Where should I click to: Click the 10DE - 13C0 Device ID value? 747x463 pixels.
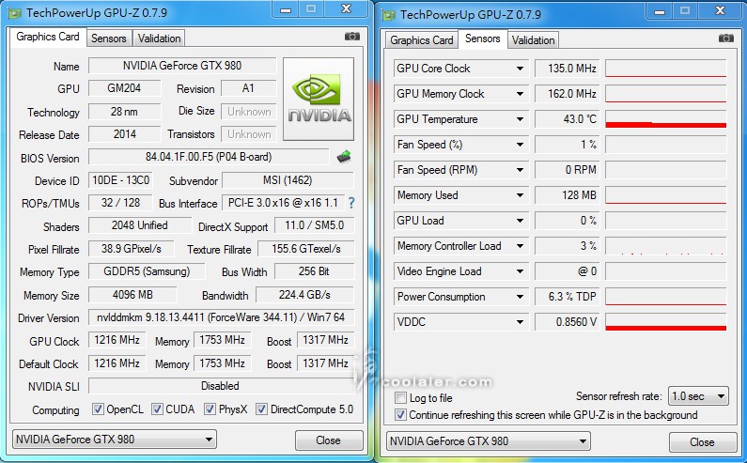click(120, 180)
